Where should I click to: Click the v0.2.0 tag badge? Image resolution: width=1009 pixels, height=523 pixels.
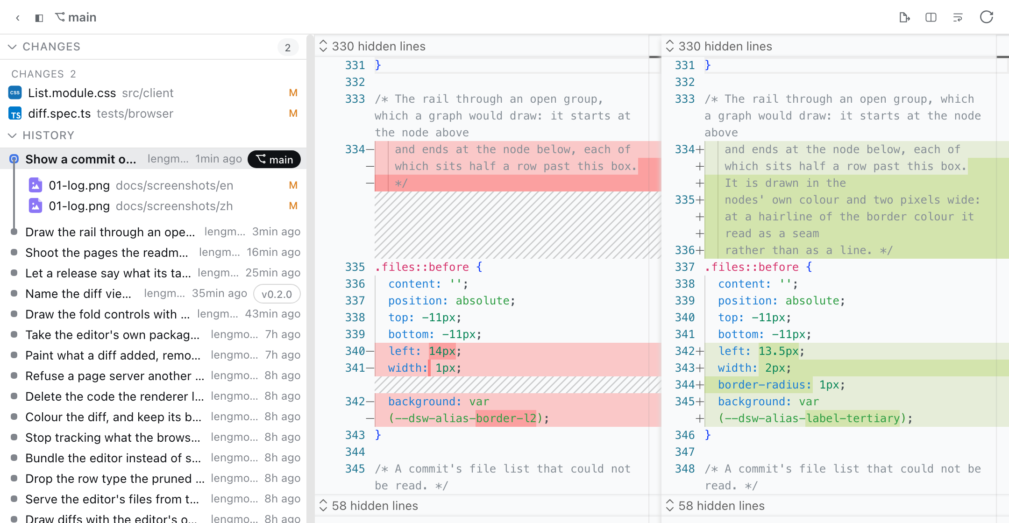pyautogui.click(x=277, y=294)
